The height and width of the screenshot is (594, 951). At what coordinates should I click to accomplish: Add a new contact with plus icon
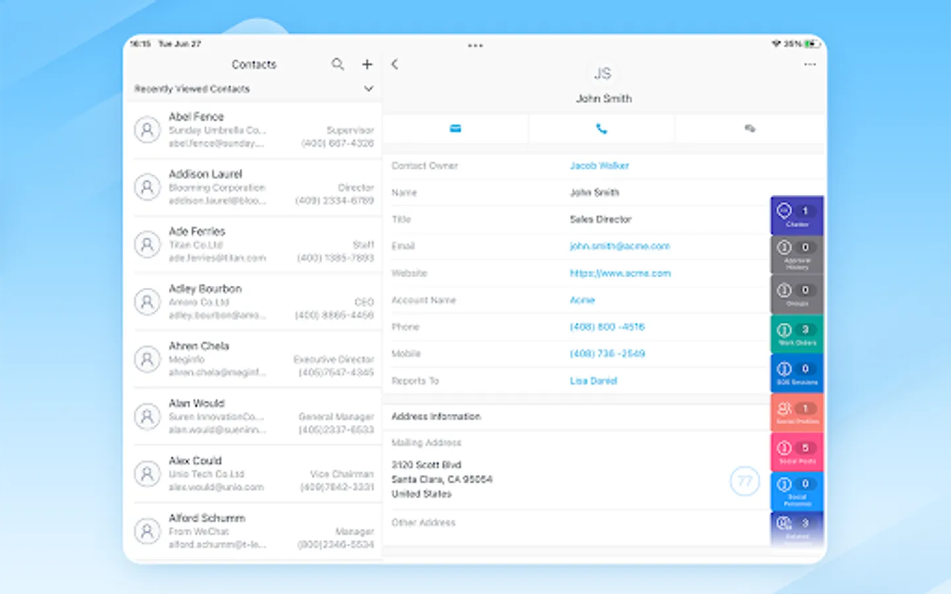pyautogui.click(x=367, y=64)
